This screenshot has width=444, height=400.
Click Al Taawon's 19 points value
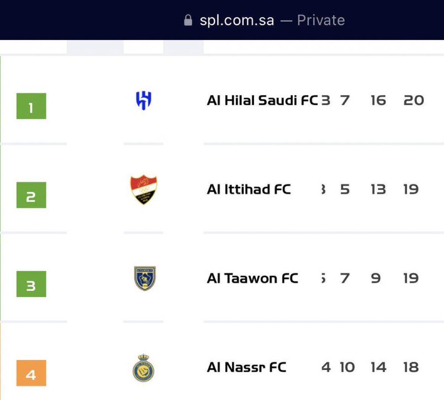coord(411,278)
